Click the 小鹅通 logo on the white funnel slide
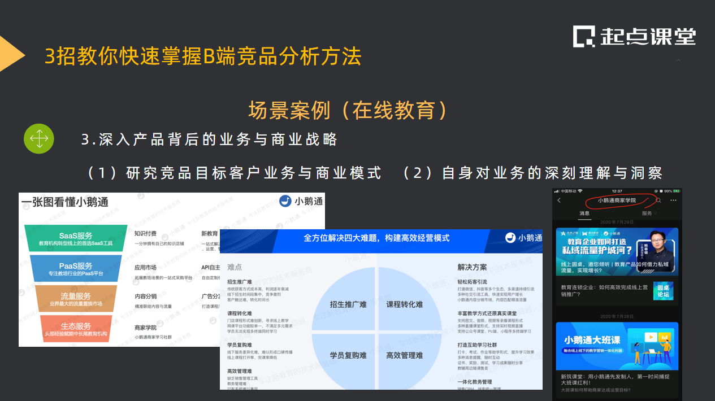 click(302, 201)
